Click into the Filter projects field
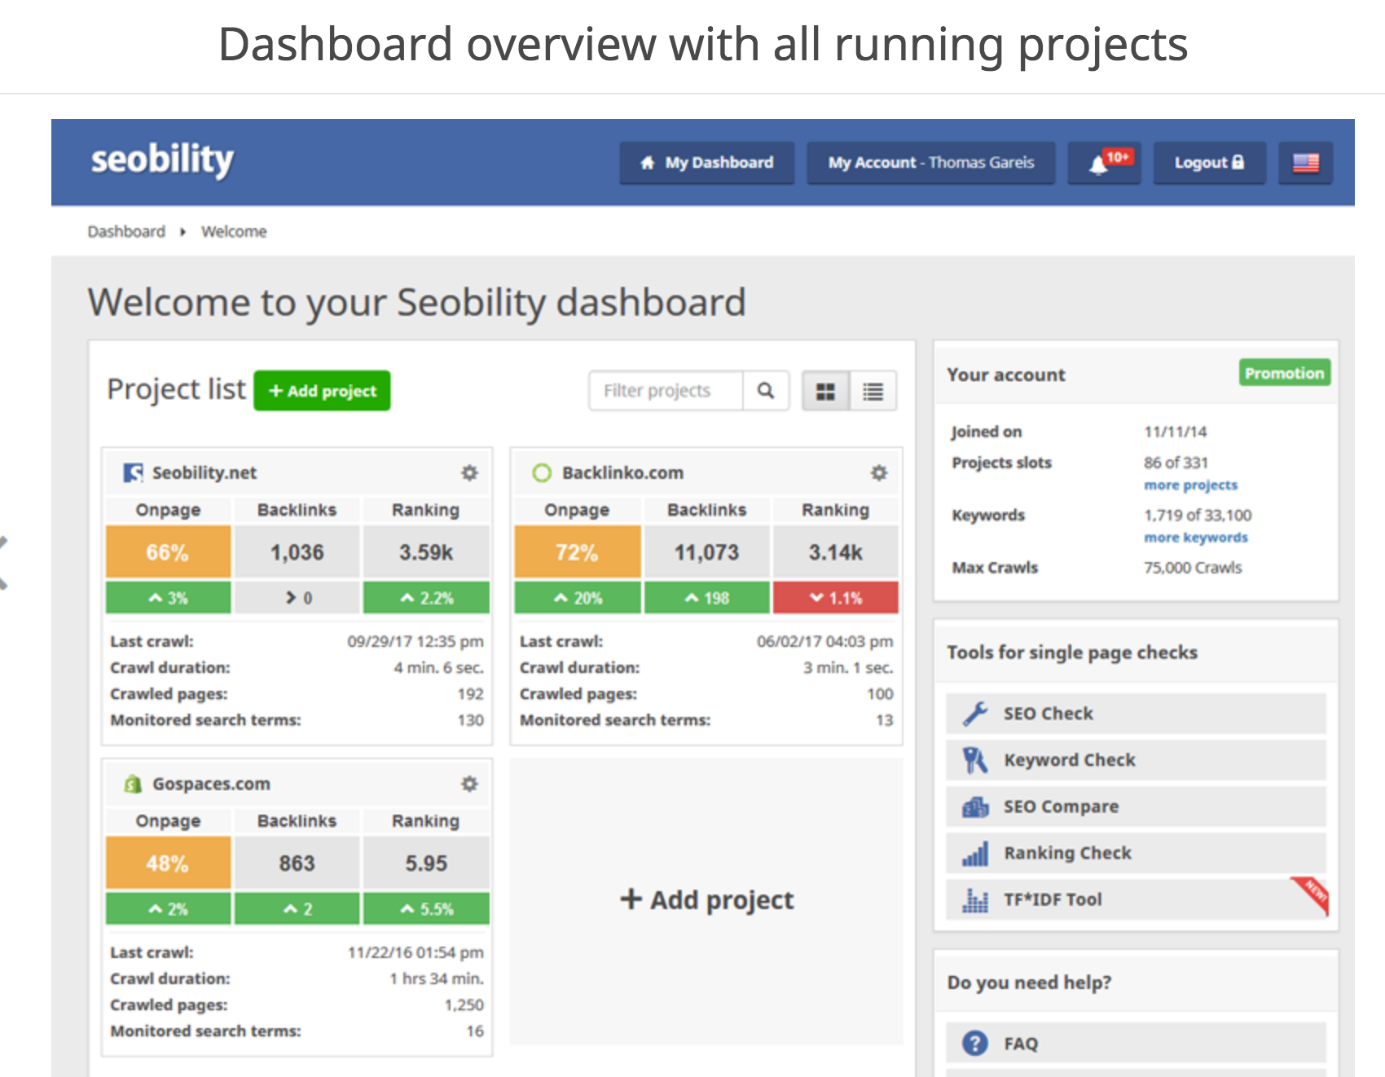1385x1077 pixels. click(666, 391)
